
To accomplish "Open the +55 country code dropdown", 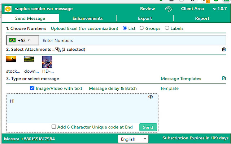I will coord(22,40).
